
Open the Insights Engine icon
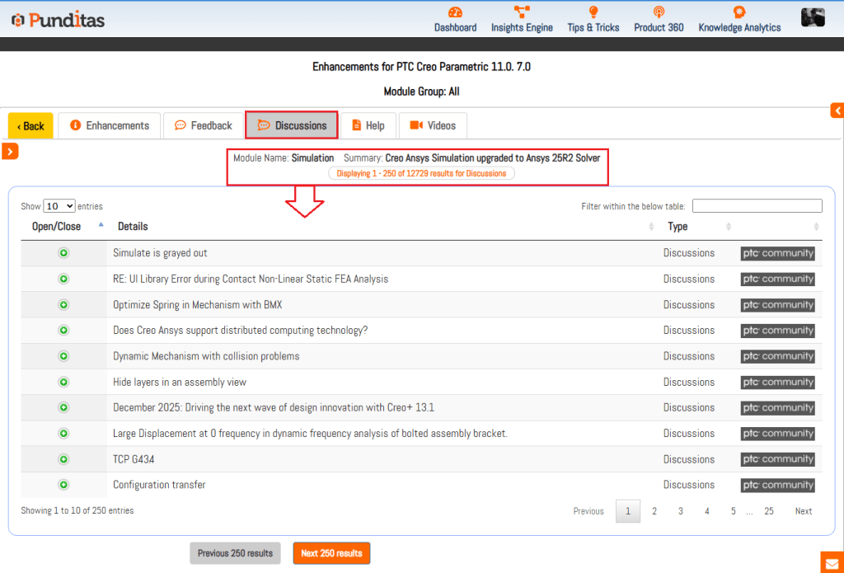coord(522,12)
